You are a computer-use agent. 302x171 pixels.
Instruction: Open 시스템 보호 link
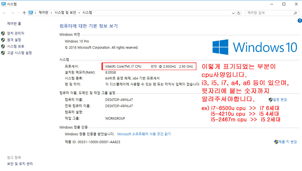coord(16,46)
